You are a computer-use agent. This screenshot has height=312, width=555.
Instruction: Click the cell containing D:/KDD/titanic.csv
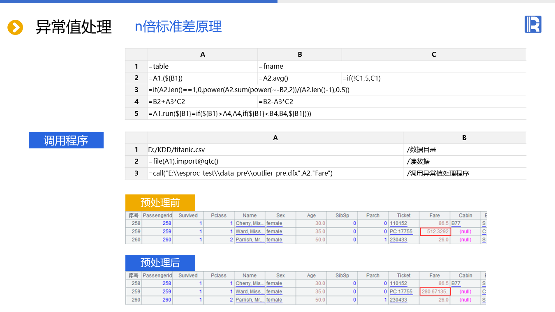coord(275,150)
